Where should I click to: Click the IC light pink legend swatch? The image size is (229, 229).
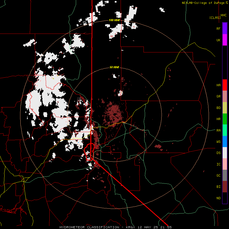(225, 164)
